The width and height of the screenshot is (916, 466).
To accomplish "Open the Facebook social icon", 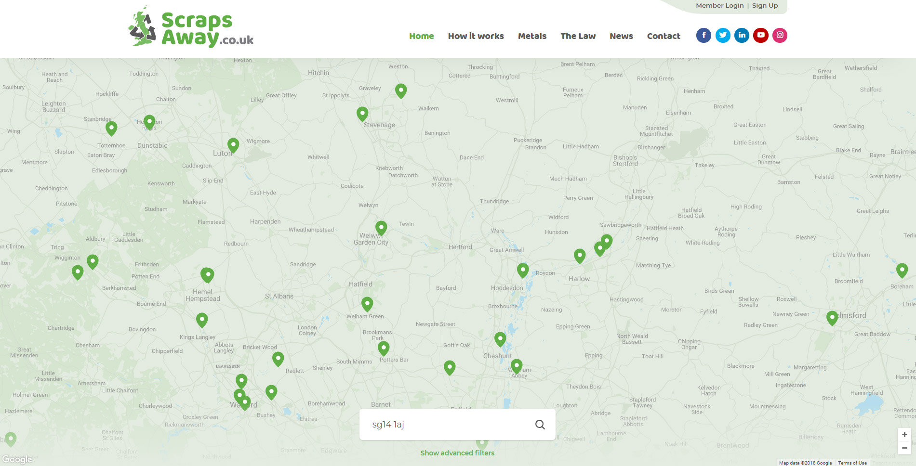I will 704,35.
